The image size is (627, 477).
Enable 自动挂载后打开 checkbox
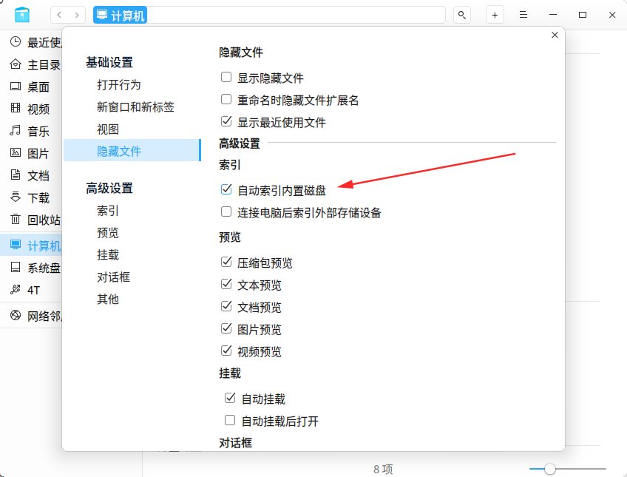(x=230, y=420)
